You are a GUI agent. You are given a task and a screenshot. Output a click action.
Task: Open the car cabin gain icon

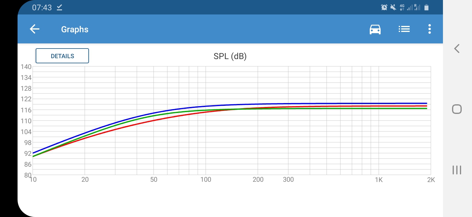(x=375, y=29)
